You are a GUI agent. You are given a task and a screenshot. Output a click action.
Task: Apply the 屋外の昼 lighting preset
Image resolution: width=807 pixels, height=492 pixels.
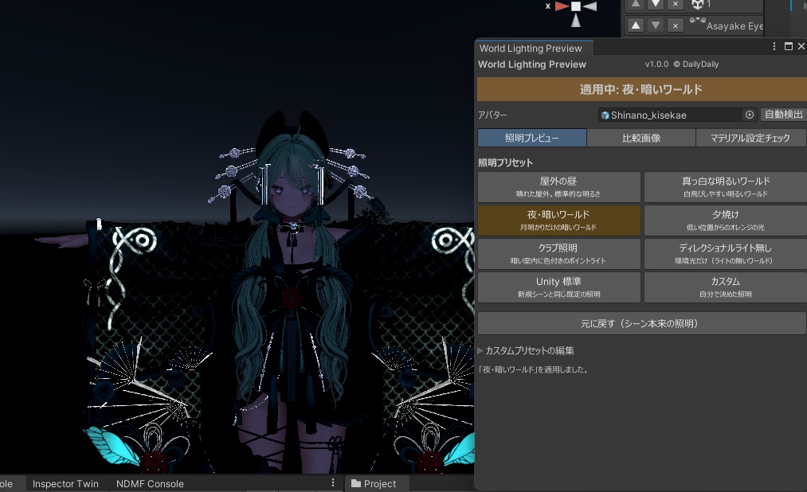coord(559,187)
